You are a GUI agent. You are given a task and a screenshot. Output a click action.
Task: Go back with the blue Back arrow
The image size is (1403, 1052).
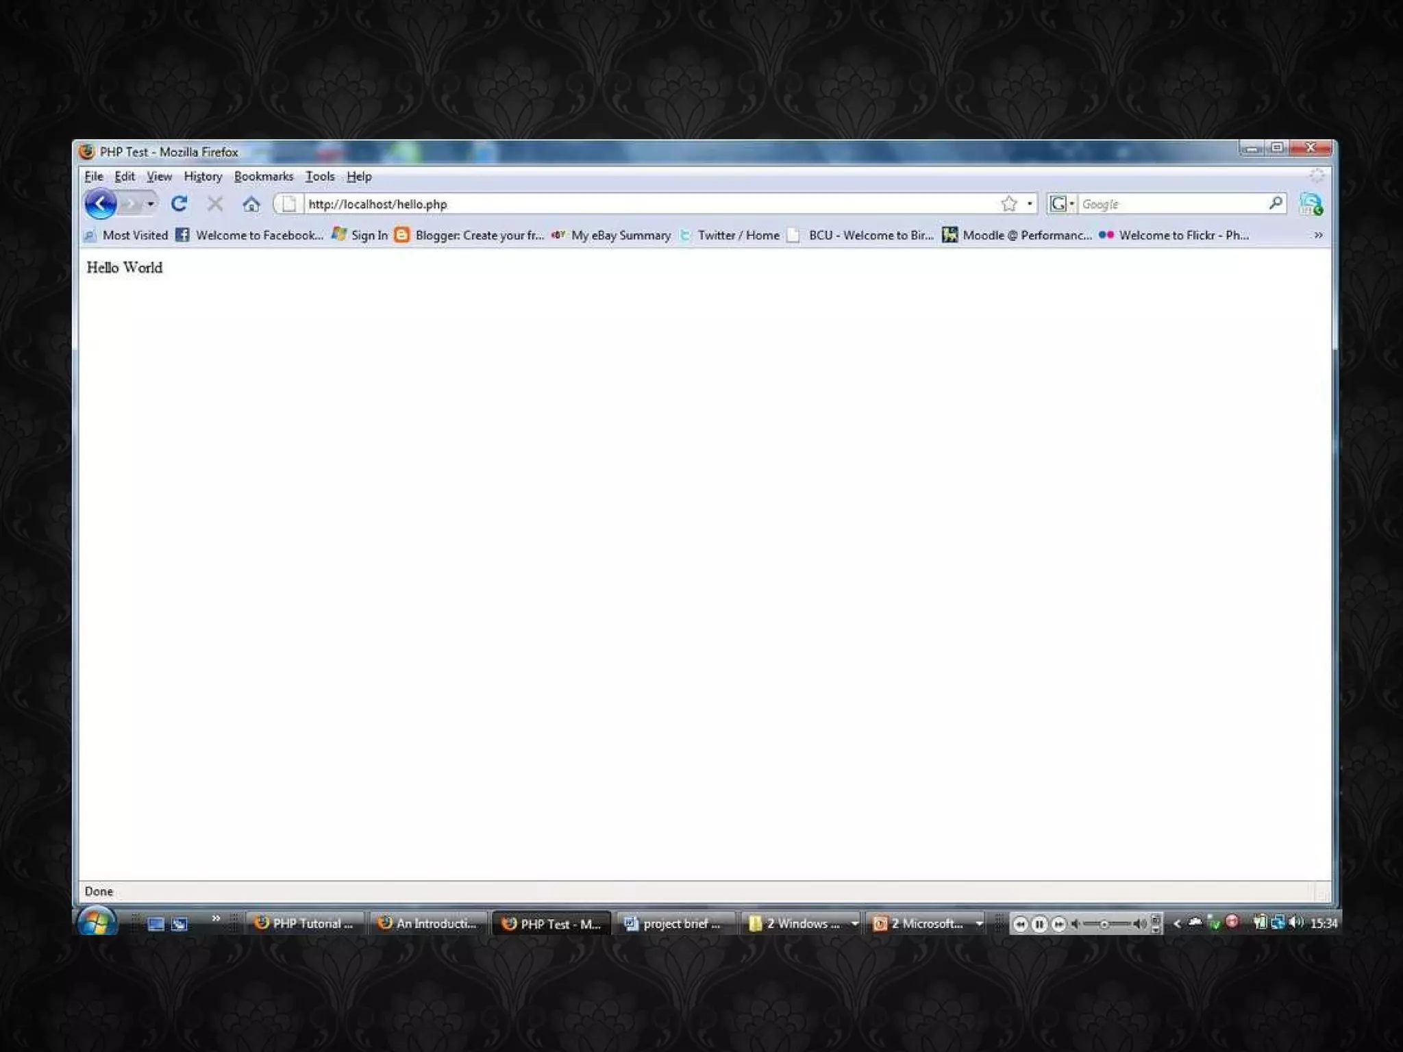100,204
